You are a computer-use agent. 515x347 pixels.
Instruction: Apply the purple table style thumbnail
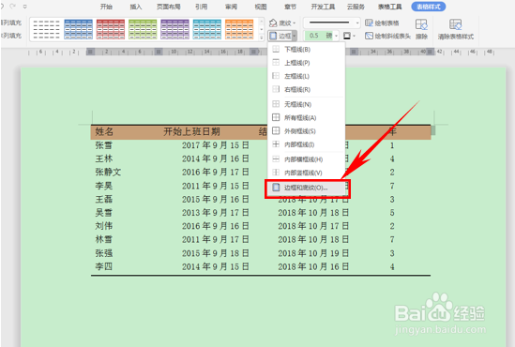[x=174, y=29]
